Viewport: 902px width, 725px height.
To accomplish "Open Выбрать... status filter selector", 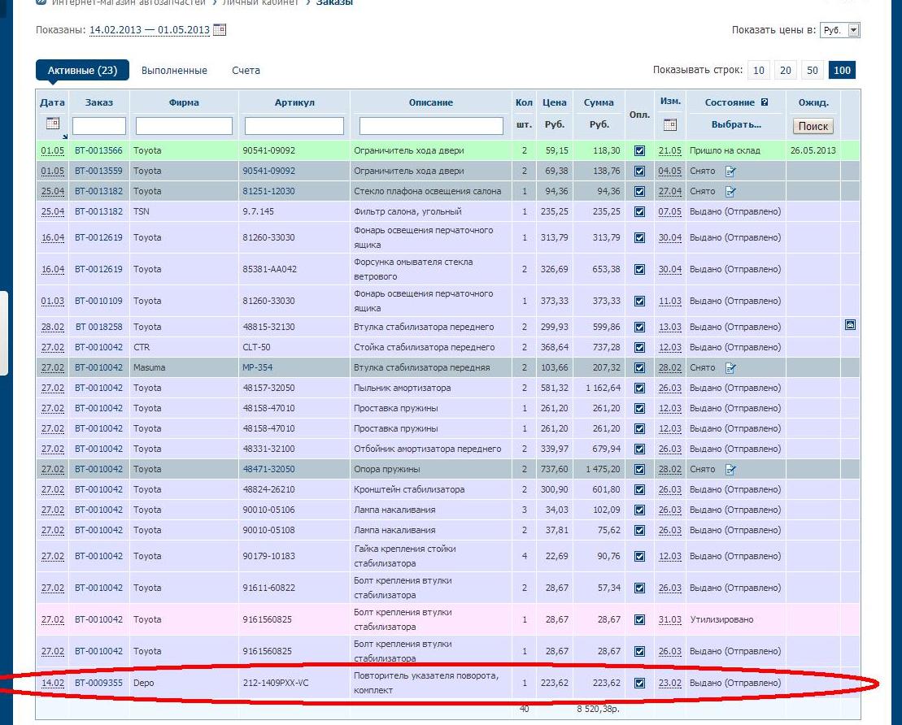I will click(735, 125).
